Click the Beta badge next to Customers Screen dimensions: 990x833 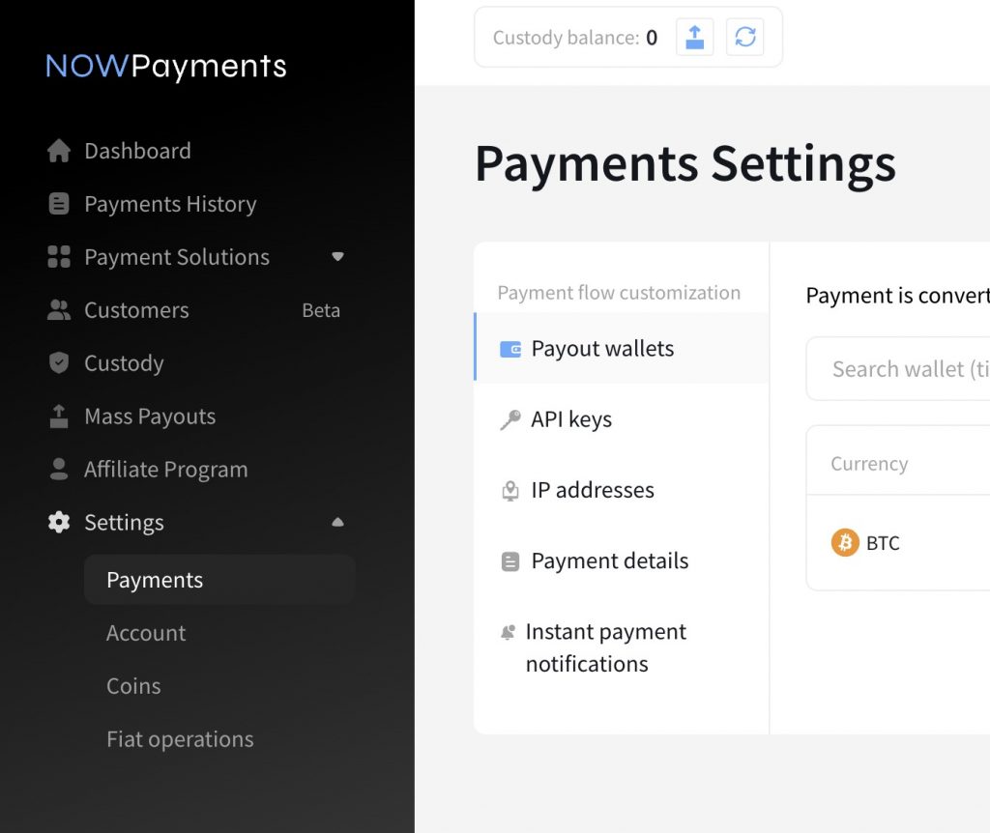point(321,310)
